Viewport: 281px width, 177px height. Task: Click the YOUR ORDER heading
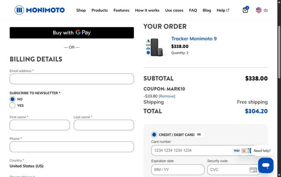click(x=165, y=26)
